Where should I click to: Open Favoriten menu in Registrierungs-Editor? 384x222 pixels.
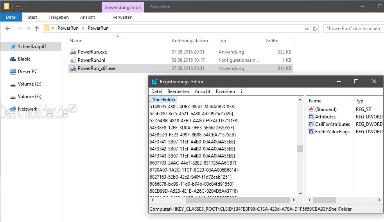[x=225, y=91]
